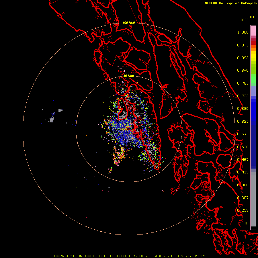The height and width of the screenshot is (258, 258).
Task: Click the 0.360 value on color scale
Action: point(243,185)
